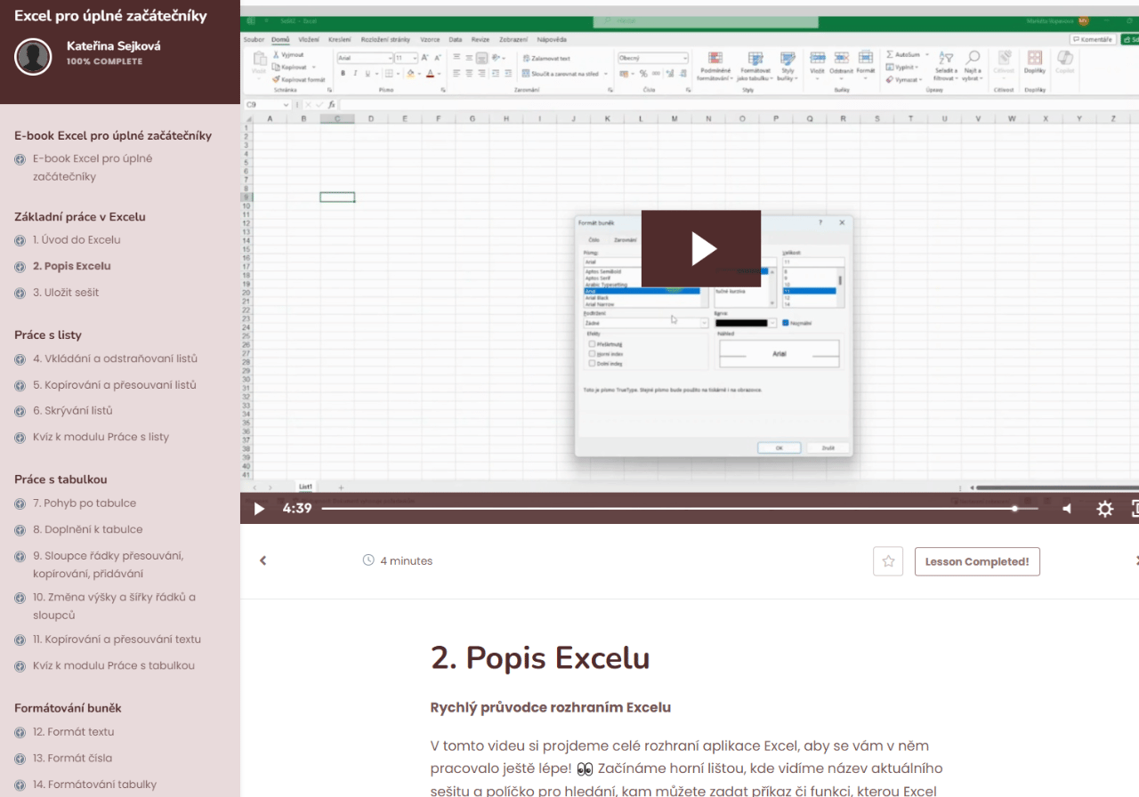Screen dimensions: 1139x797
Task: Mark lesson as favorite with the star
Action: coord(888,561)
